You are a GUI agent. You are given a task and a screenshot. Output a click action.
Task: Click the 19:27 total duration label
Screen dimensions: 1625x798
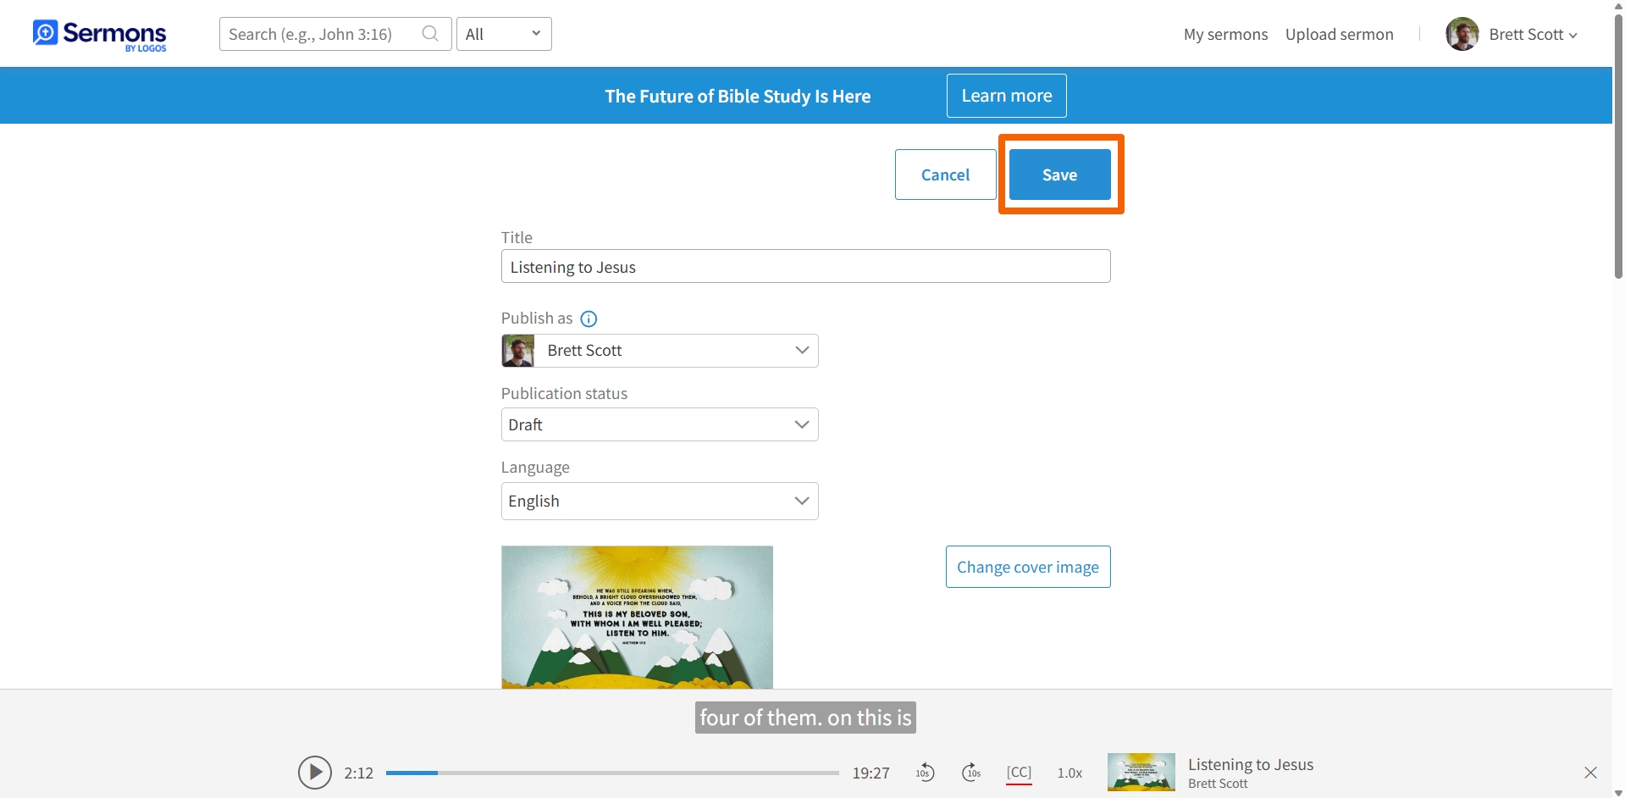[x=871, y=773]
